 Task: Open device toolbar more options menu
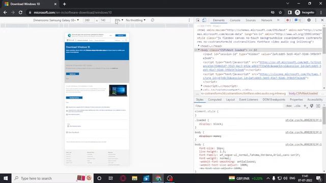(x=189, y=20)
